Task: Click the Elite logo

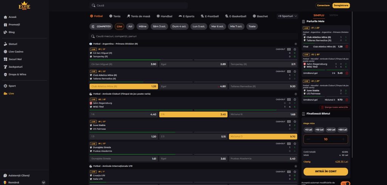Action: pos(25,6)
